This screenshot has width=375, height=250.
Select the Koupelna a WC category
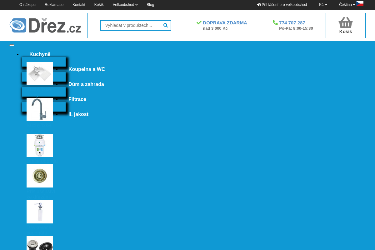click(x=87, y=69)
